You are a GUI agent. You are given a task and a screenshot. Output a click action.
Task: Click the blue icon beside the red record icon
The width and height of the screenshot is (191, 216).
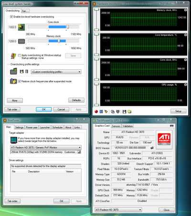[x=101, y=112]
